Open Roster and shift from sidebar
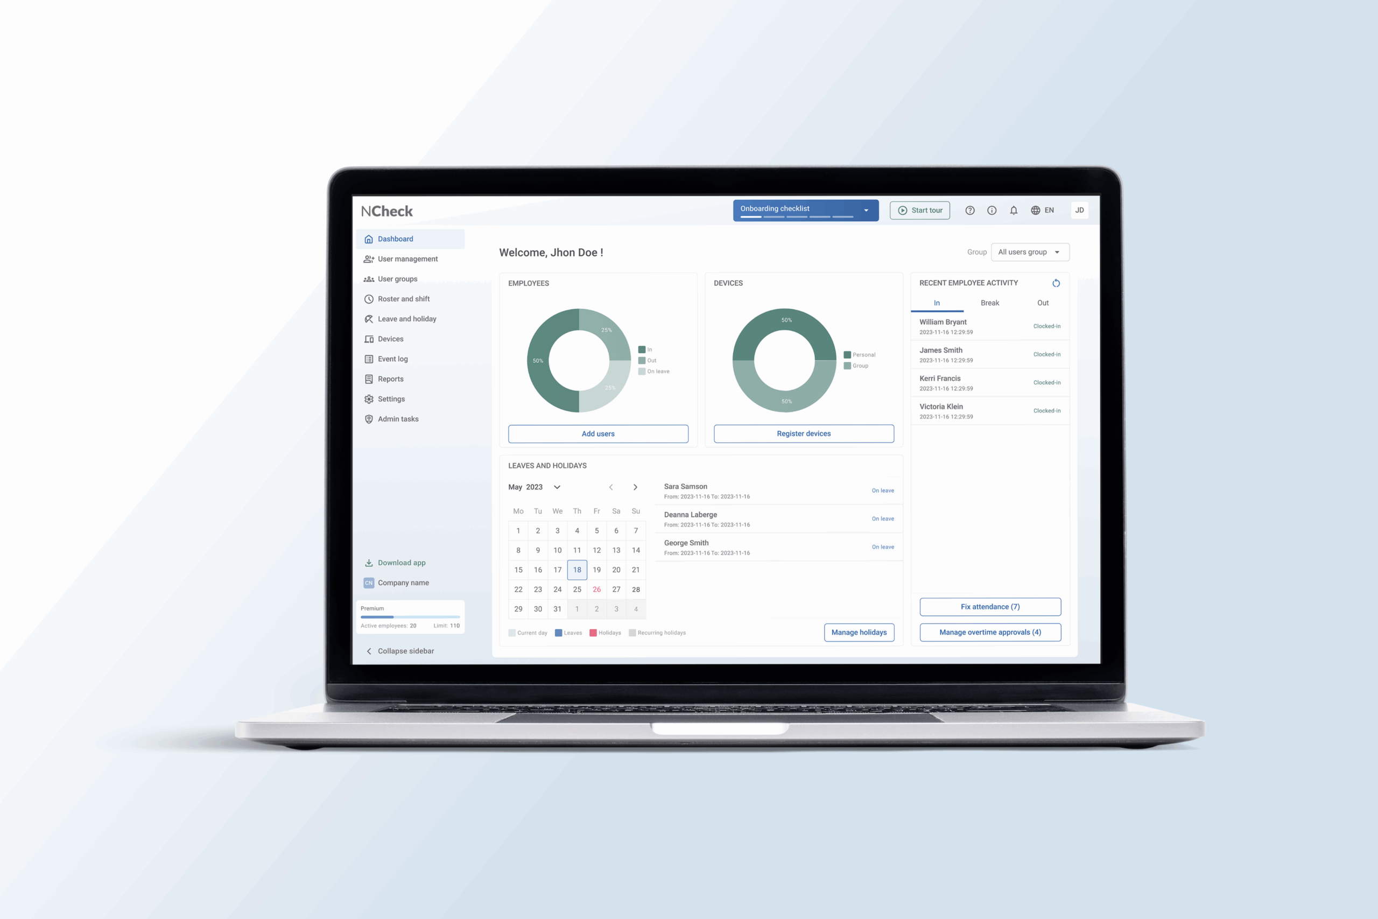1378x919 pixels. point(403,299)
